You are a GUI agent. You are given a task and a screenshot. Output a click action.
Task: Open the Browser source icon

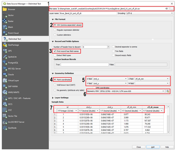[5, 9]
